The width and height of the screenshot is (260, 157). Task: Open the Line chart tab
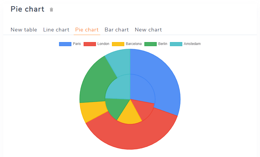56,30
